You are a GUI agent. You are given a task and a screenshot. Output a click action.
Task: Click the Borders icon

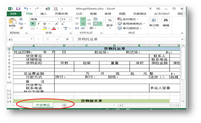pyautogui.click(x=33, y=28)
